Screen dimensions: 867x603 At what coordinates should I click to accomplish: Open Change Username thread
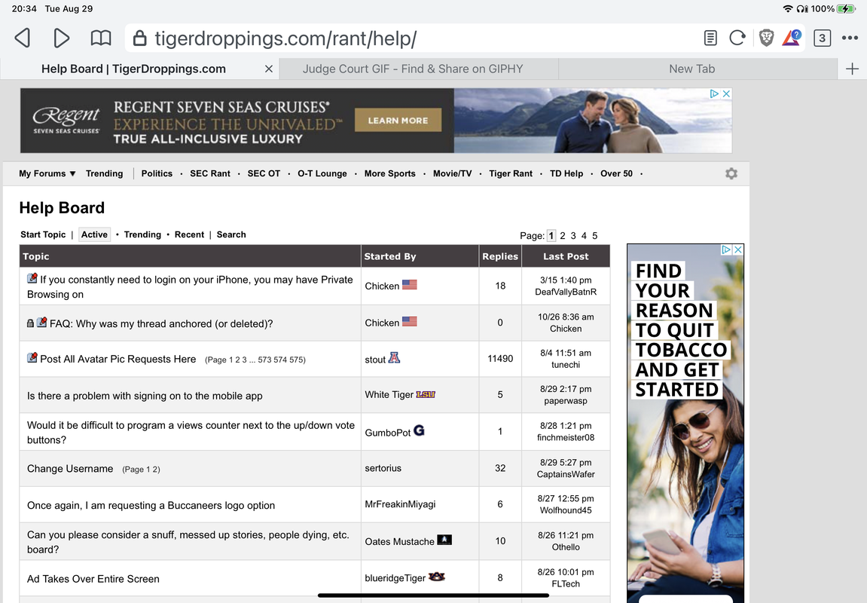[x=70, y=469]
